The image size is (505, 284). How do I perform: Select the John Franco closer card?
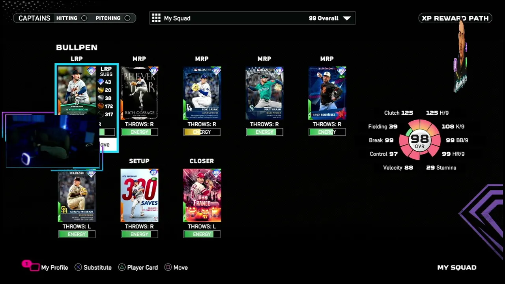202,196
